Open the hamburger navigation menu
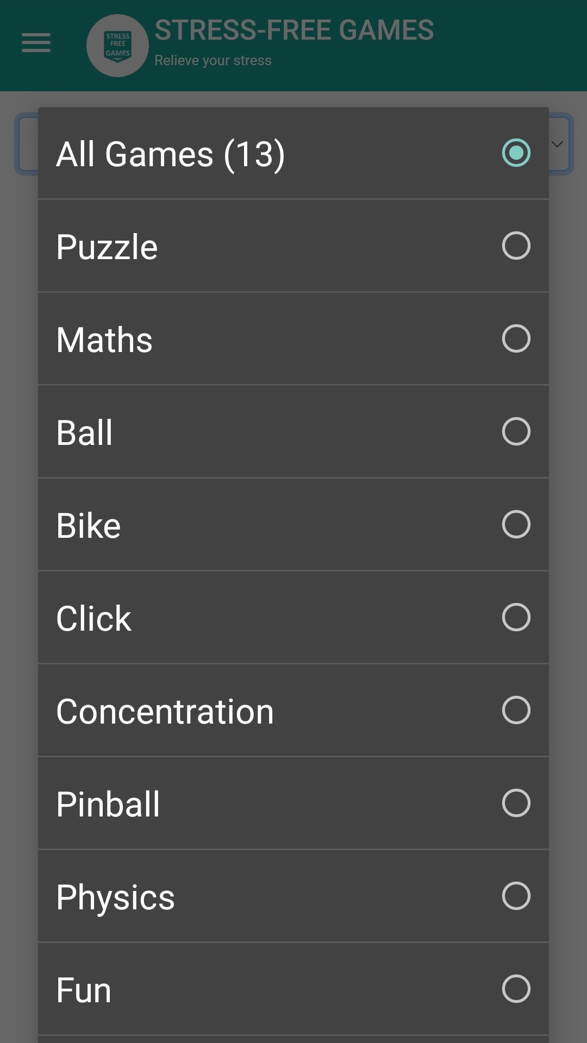Viewport: 587px width, 1043px height. 36,43
